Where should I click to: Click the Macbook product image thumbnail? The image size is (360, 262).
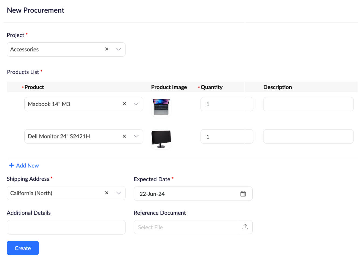161,107
